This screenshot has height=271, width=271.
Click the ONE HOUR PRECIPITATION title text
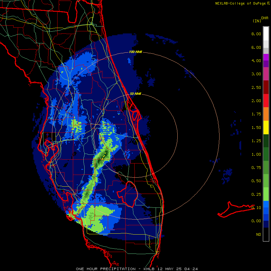point(106,269)
